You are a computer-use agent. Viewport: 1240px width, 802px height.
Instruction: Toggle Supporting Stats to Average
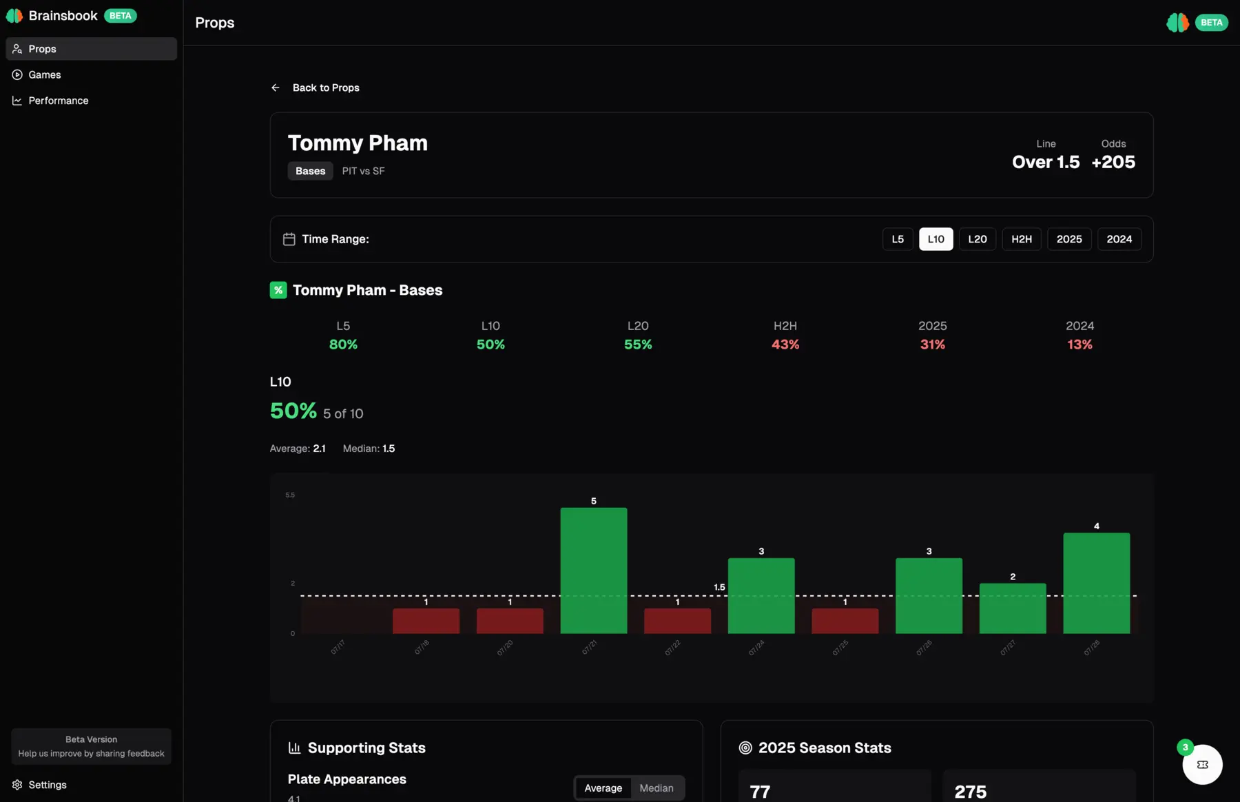tap(603, 788)
